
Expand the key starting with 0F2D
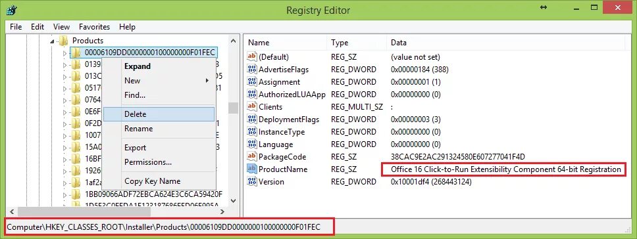64,123
